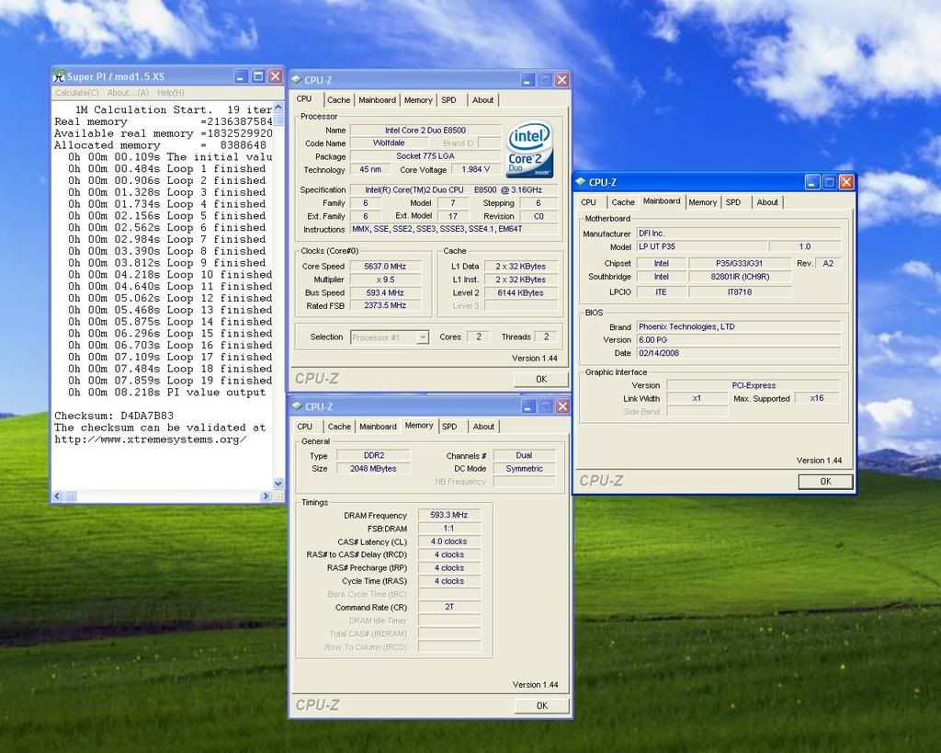Click the top CPU-Z window title icon
The image size is (941, 753).
pyautogui.click(x=297, y=80)
